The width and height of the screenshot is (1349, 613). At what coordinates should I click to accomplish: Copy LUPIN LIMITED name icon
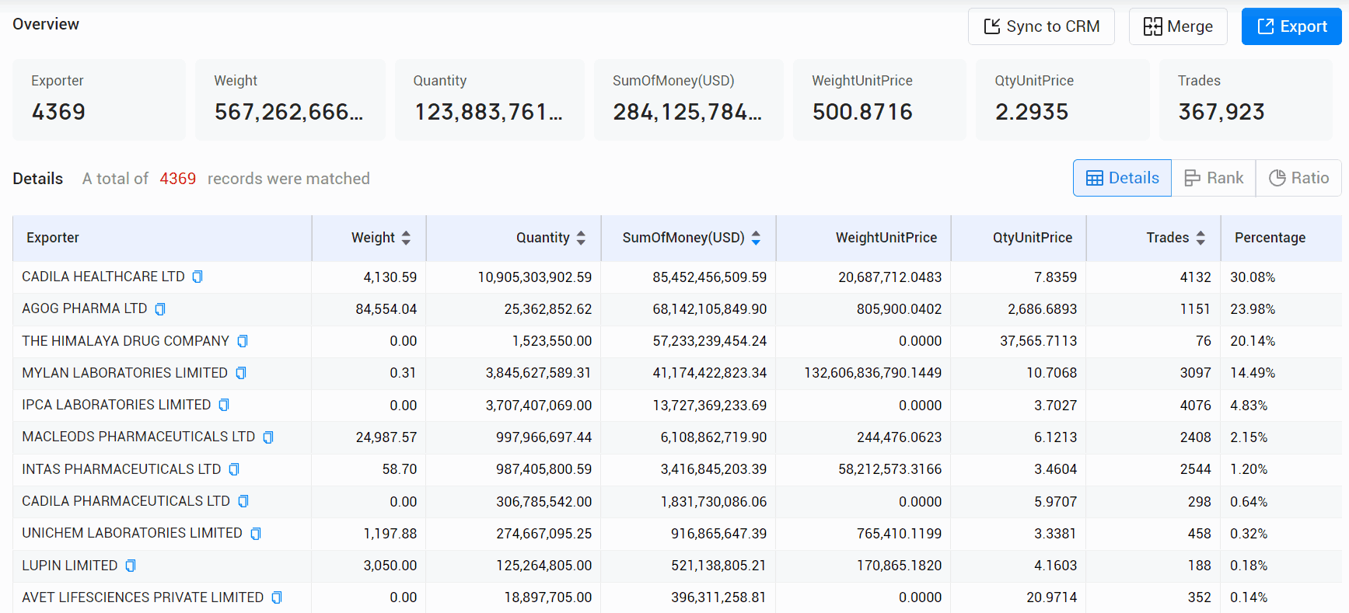pos(131,566)
